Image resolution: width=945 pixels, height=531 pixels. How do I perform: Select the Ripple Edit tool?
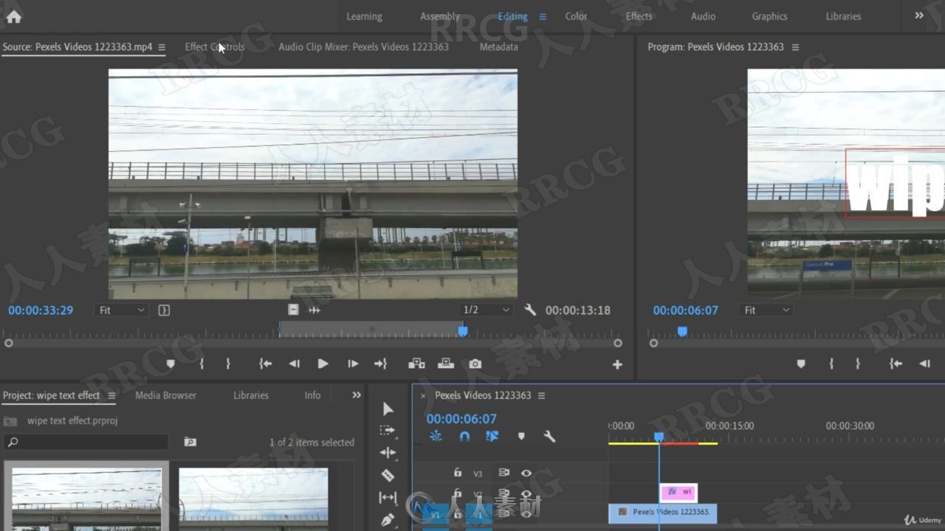pyautogui.click(x=388, y=453)
